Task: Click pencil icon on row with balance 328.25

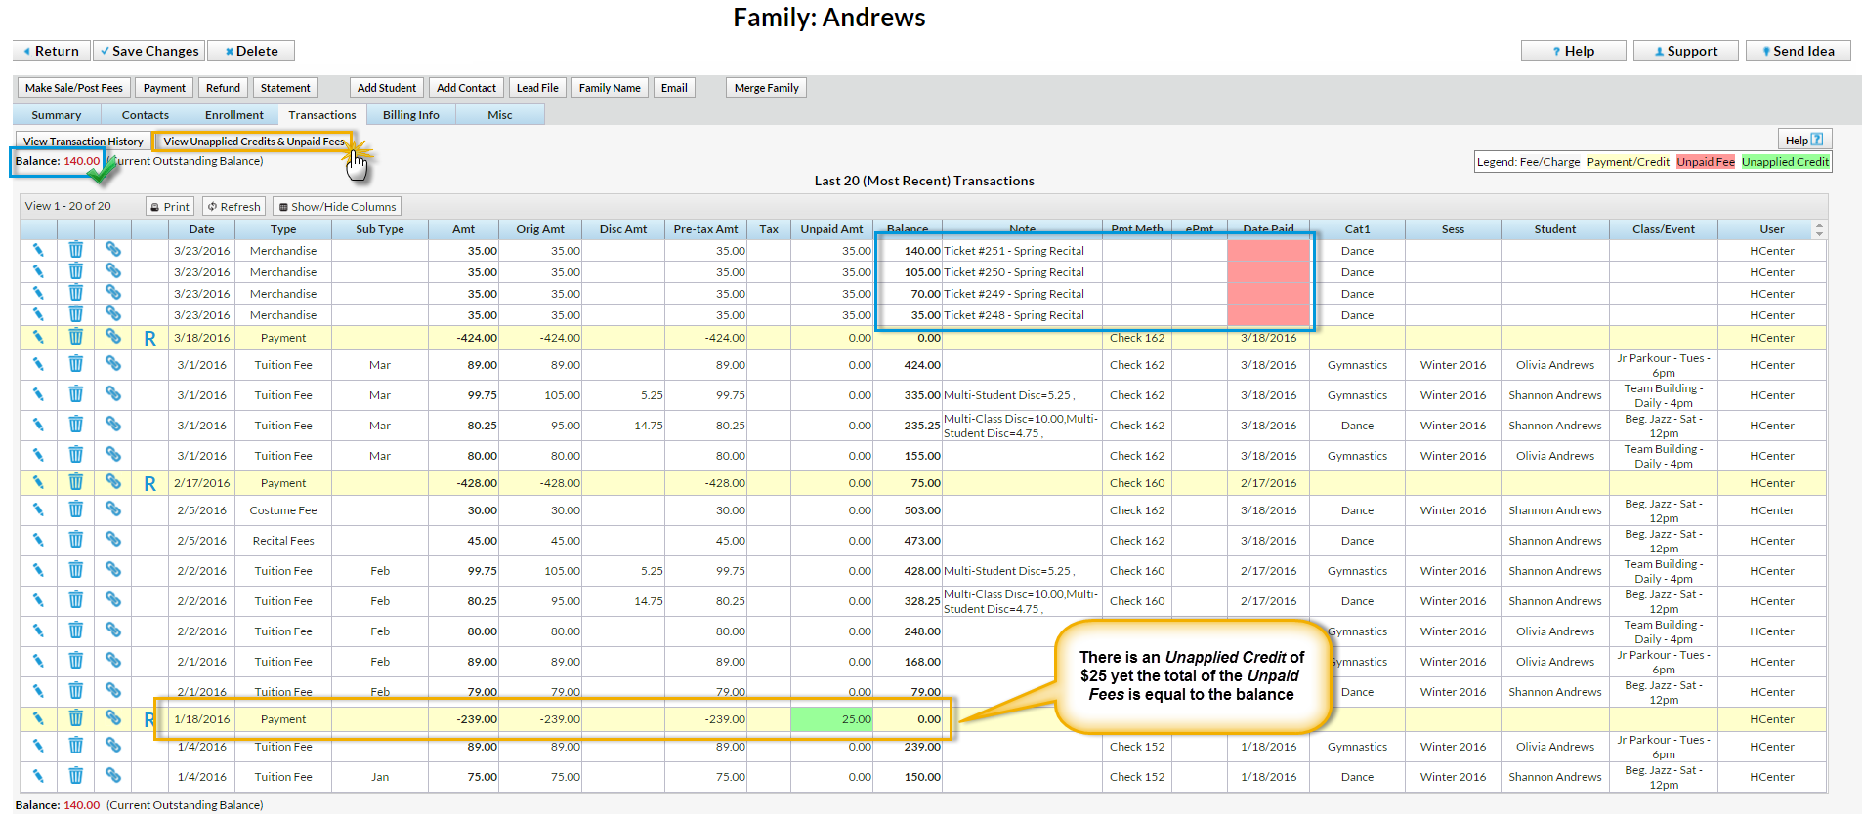Action: [x=38, y=600]
